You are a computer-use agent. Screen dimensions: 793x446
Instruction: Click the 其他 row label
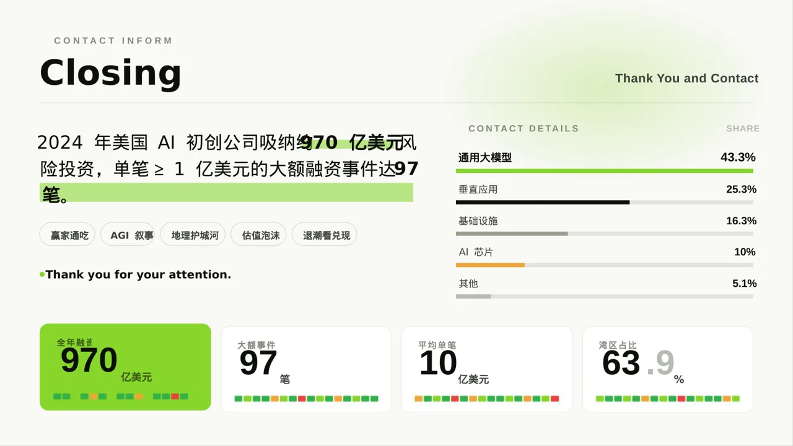(468, 284)
